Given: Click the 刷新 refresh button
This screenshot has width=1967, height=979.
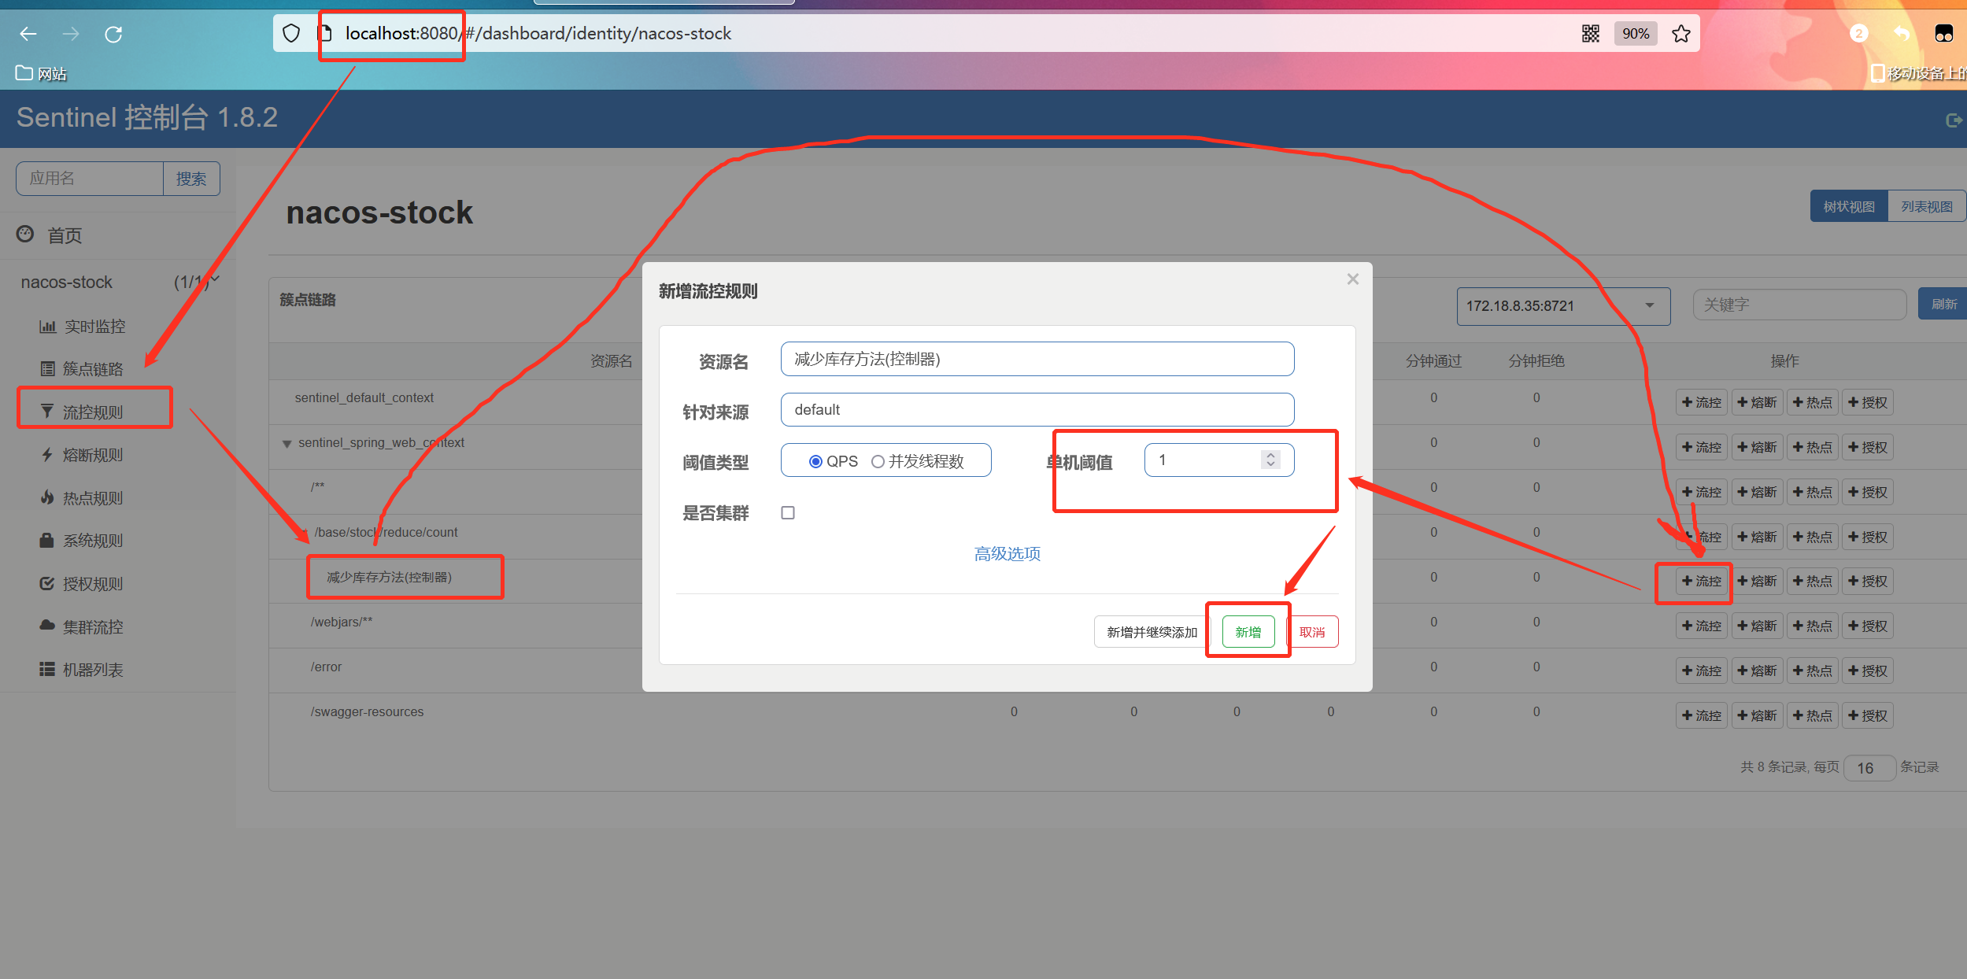Looking at the screenshot, I should tap(1943, 304).
